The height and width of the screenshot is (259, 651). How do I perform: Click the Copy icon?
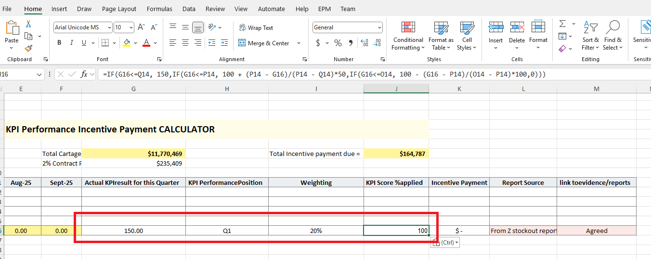coord(28,36)
